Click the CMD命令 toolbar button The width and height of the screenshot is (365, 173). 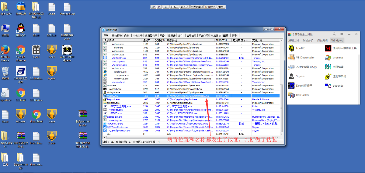tap(210, 7)
